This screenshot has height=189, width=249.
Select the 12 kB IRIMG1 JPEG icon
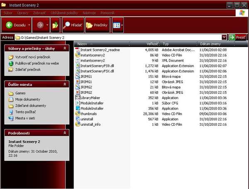[78, 82]
